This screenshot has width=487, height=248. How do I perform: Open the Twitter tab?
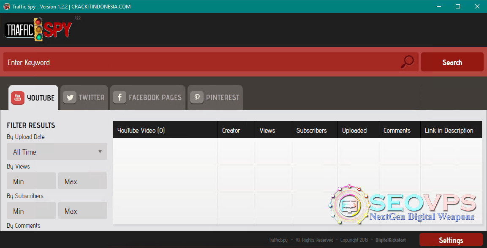pos(84,98)
